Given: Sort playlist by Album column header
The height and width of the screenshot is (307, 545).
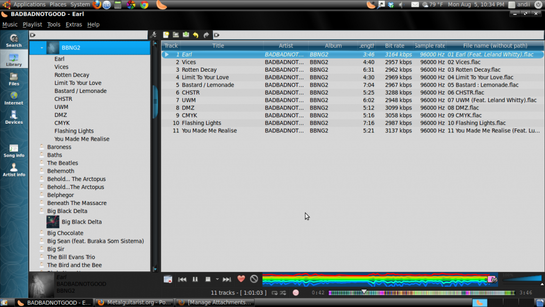Looking at the screenshot, I should 333,46.
